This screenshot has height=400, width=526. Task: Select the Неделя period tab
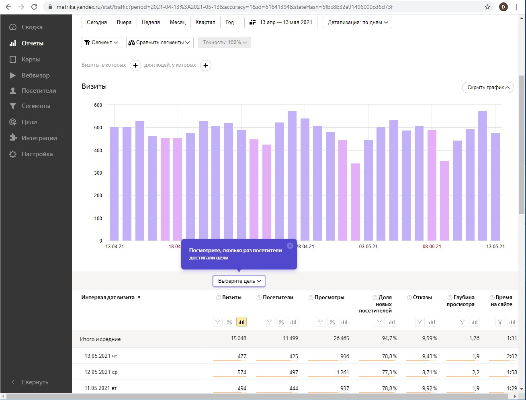(x=151, y=22)
